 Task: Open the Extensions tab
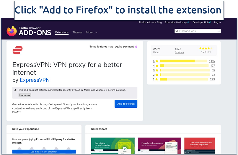click(x=62, y=33)
